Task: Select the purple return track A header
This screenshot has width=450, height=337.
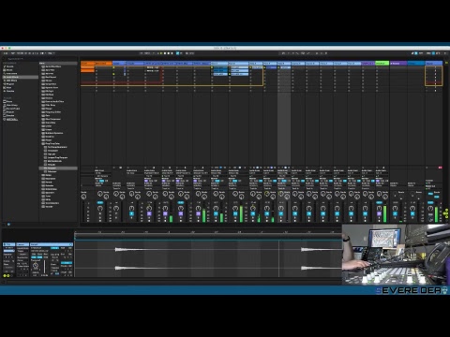Action: [x=398, y=63]
